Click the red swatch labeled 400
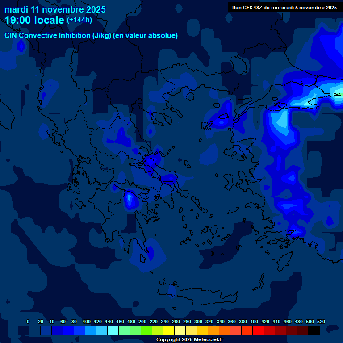The width and height of the screenshot is (343, 343). click(247, 330)
